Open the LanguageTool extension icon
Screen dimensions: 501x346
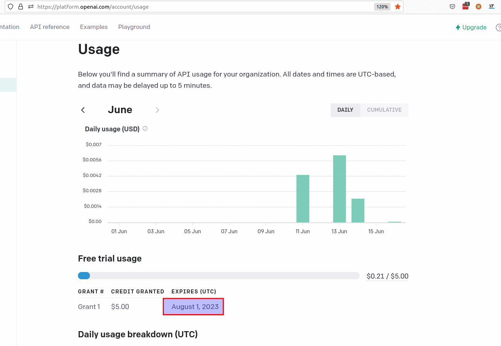(x=492, y=7)
